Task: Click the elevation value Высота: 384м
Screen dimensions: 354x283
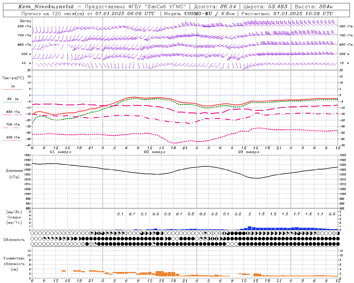Action: 314,7
